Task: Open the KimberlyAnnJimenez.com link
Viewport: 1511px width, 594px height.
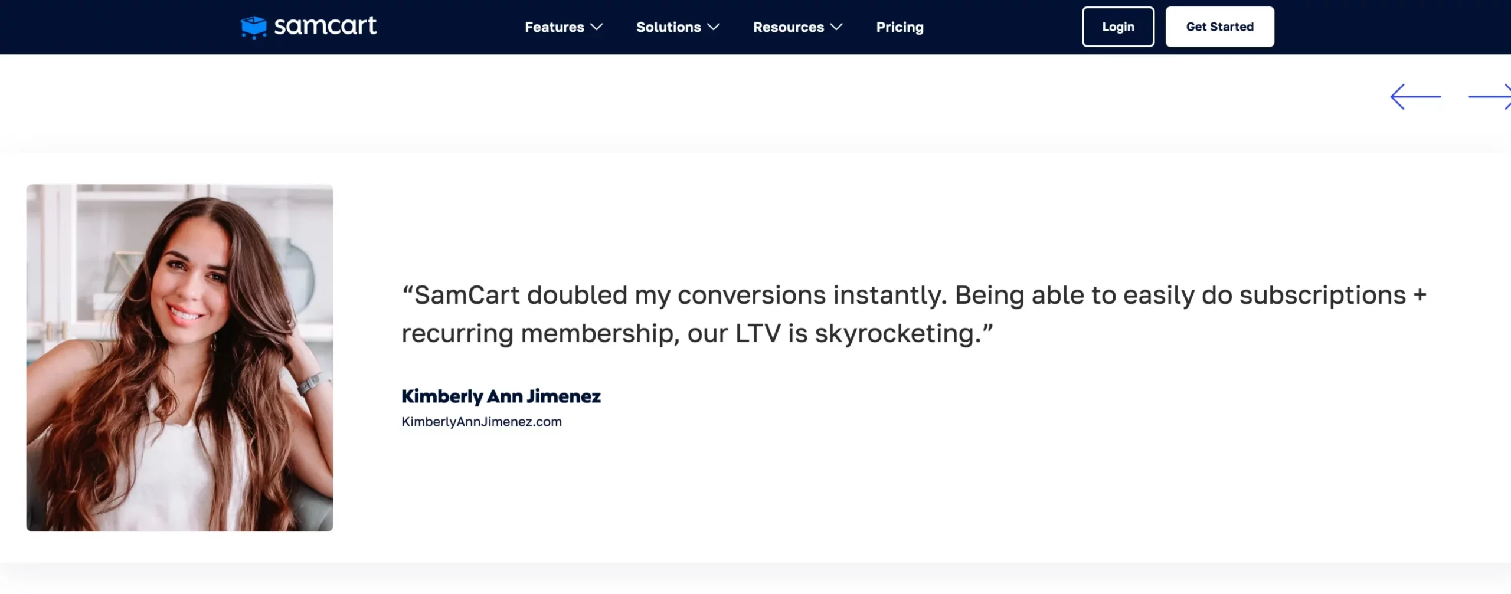Action: pos(482,422)
